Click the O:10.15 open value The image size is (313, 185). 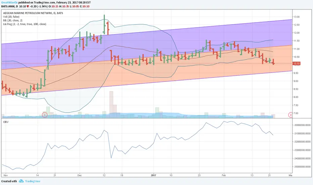[x=54, y=6]
